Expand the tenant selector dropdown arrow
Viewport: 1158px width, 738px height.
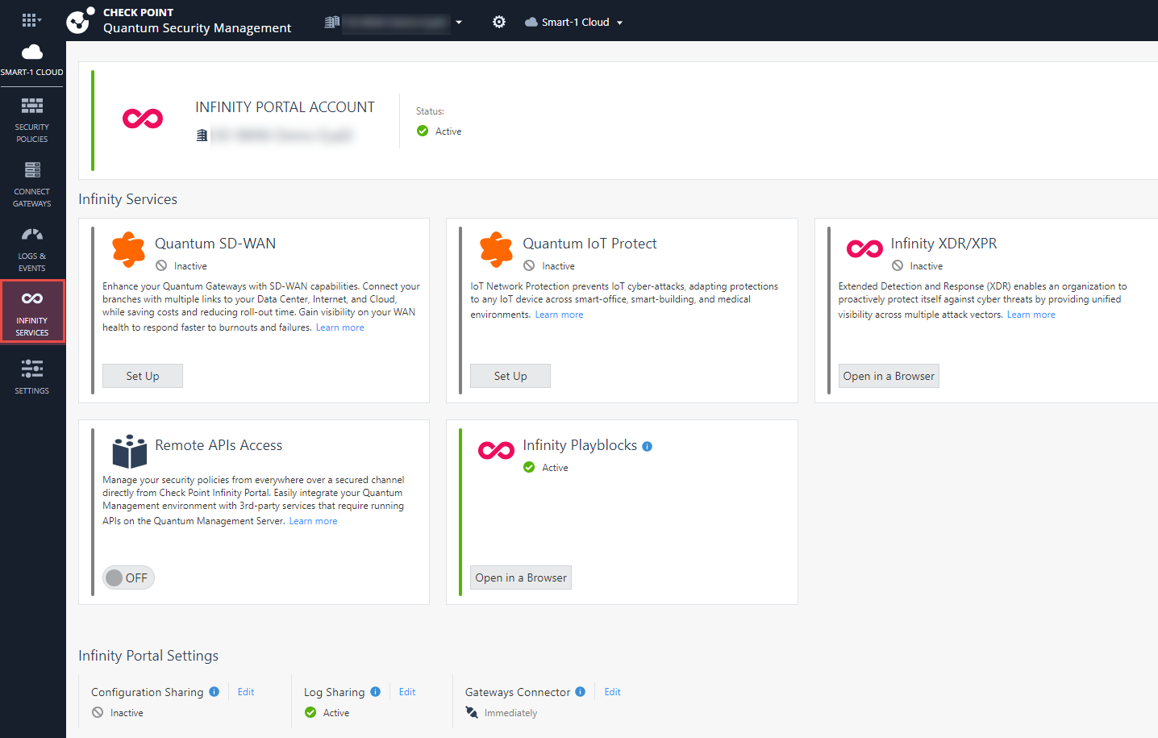pos(459,23)
